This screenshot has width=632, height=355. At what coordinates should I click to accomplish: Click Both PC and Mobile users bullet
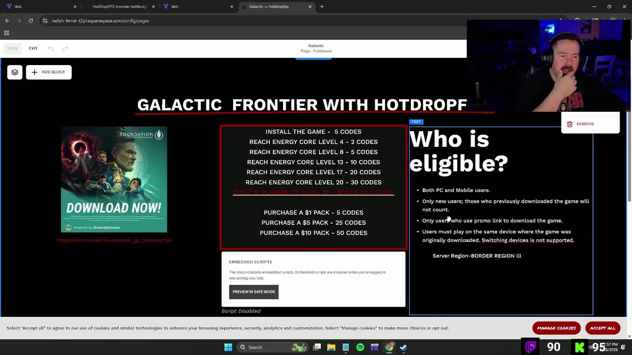tap(456, 190)
